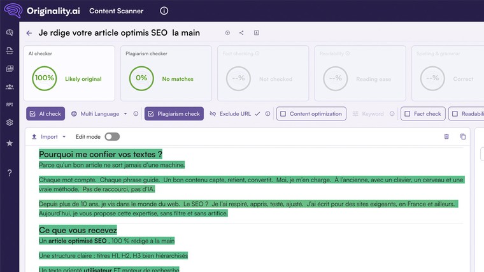Open the team members sidebar icon
The height and width of the screenshot is (272, 484).
point(10,87)
